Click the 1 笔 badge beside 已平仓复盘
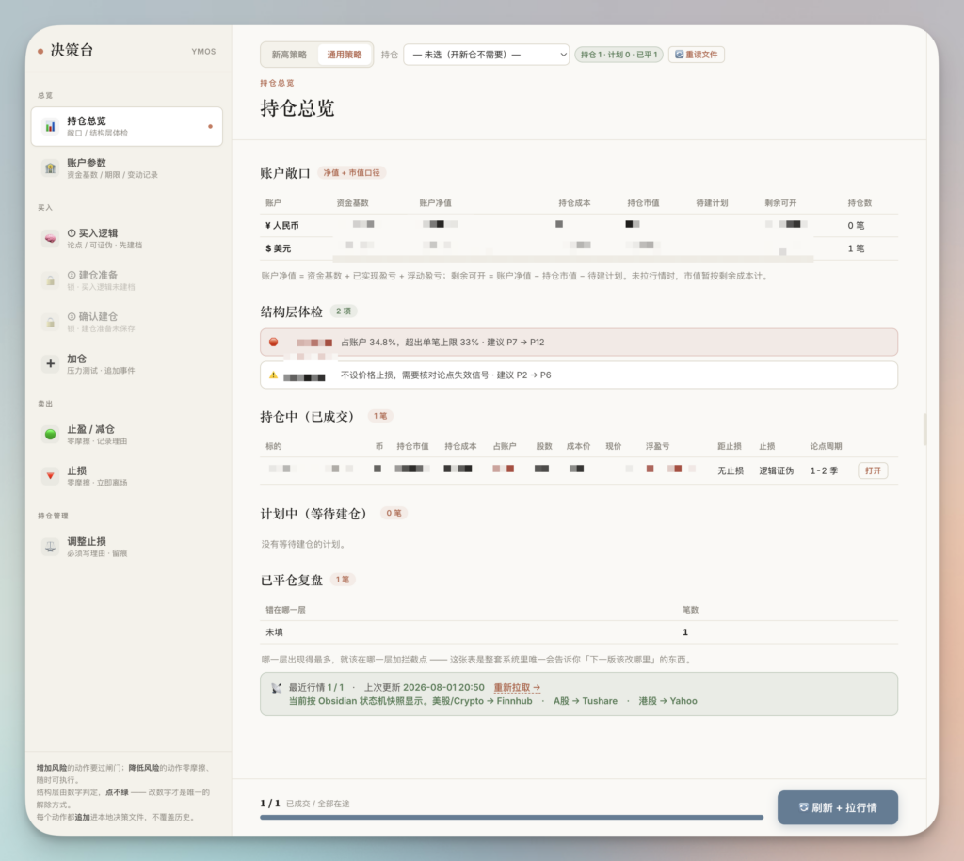The image size is (964, 861). click(343, 580)
